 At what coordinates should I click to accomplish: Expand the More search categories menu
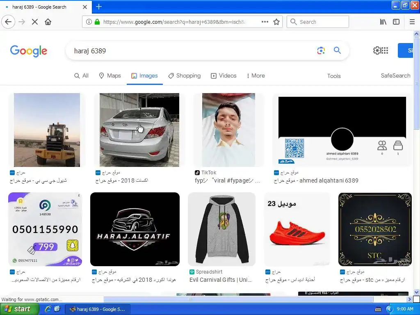click(256, 76)
